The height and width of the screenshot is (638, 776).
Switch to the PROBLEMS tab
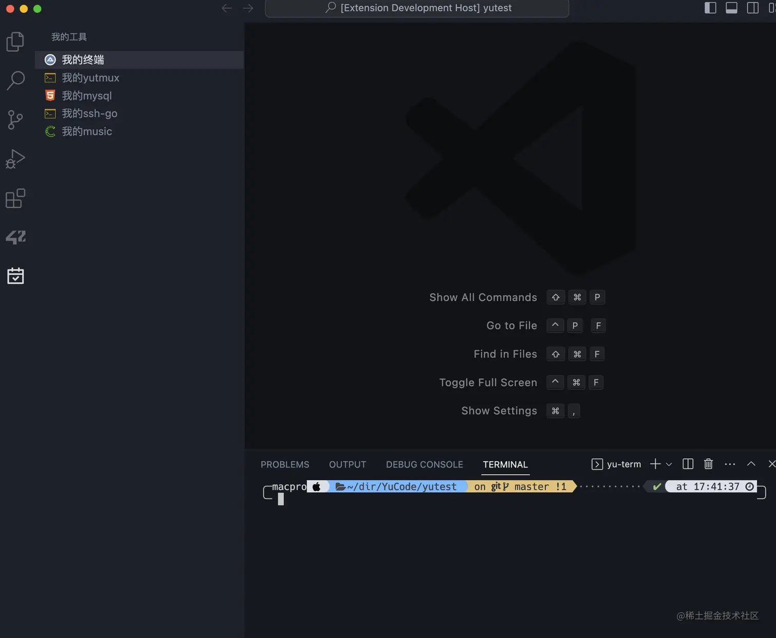pyautogui.click(x=285, y=464)
